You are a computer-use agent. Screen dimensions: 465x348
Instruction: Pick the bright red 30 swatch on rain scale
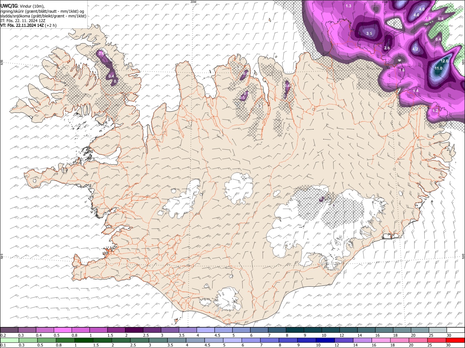(x=456, y=340)
